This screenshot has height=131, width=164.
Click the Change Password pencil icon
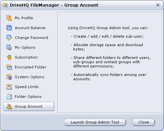click(x=9, y=38)
